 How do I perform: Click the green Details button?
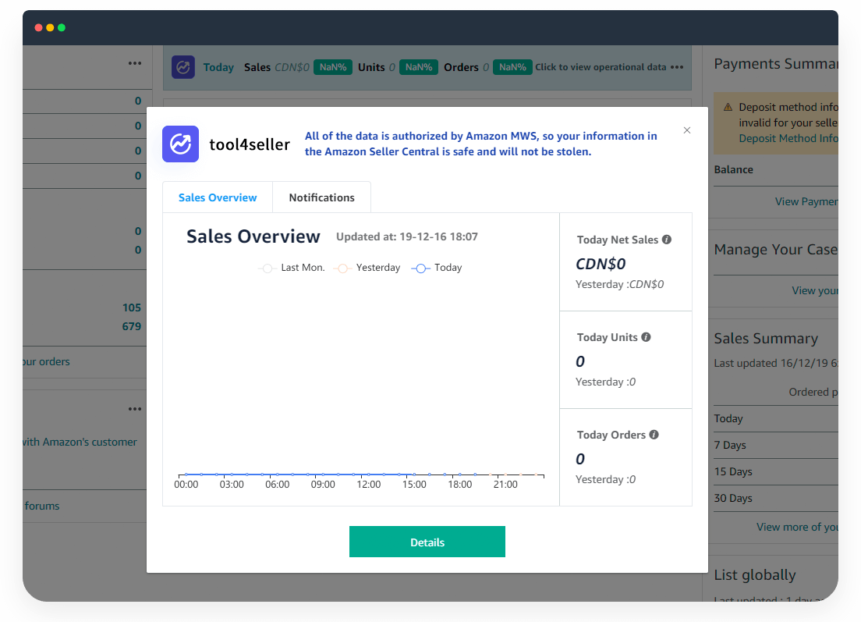[x=427, y=542]
